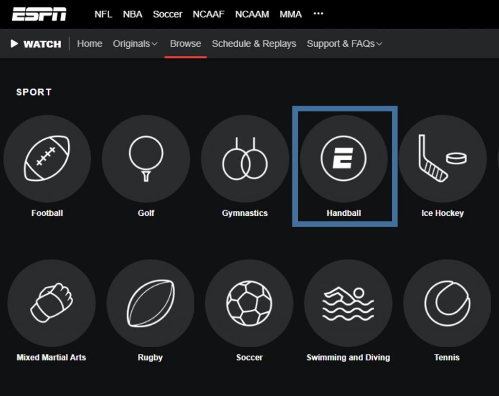The height and width of the screenshot is (396, 499).
Task: Go to the MMA section
Action: 290,14
